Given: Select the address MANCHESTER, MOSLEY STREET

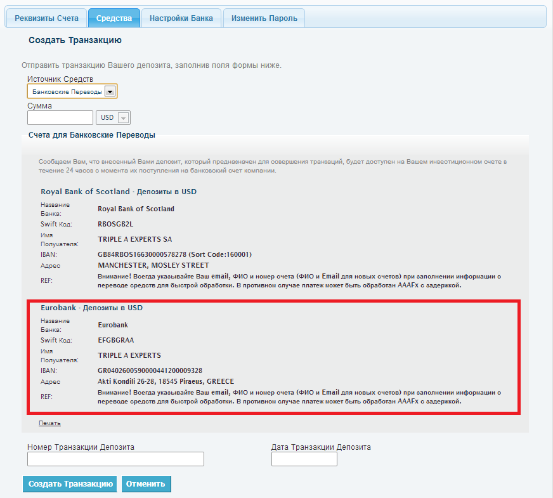Looking at the screenshot, I should click(153, 265).
